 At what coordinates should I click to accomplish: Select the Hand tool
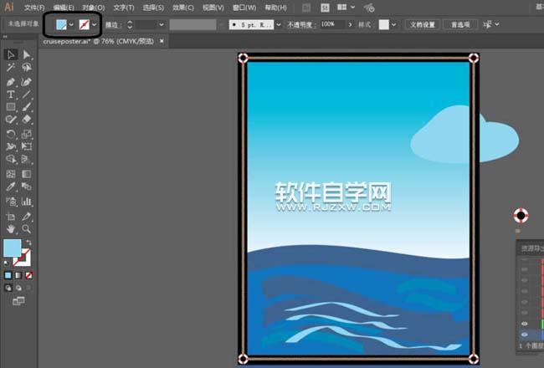[10, 229]
